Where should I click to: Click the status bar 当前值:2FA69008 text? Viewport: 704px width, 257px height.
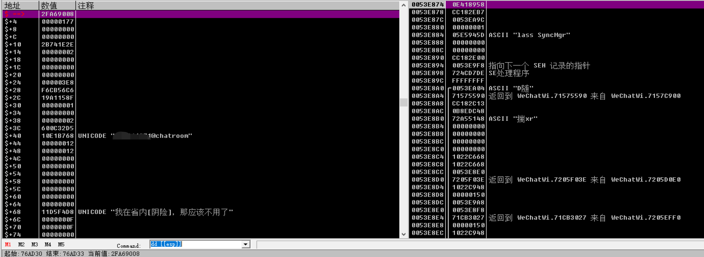pos(114,254)
